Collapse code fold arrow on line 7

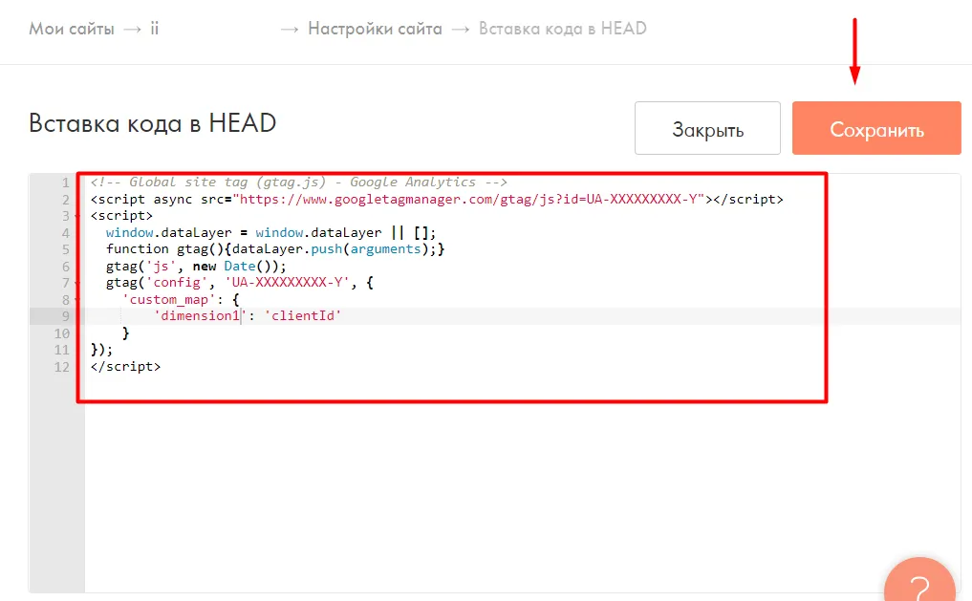(76, 283)
